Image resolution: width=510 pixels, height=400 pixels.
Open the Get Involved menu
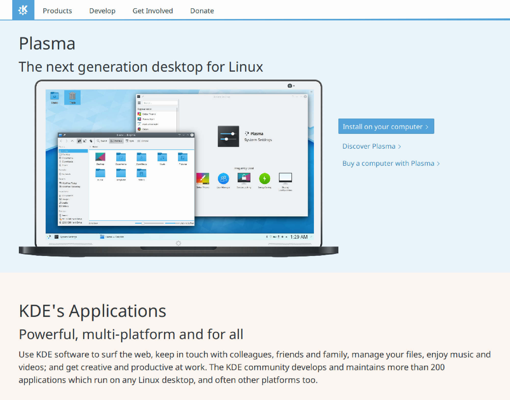point(152,10)
